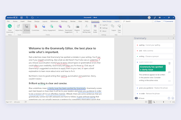
Task: Toggle the AutoSave switch
Action: click(x=16, y=17)
